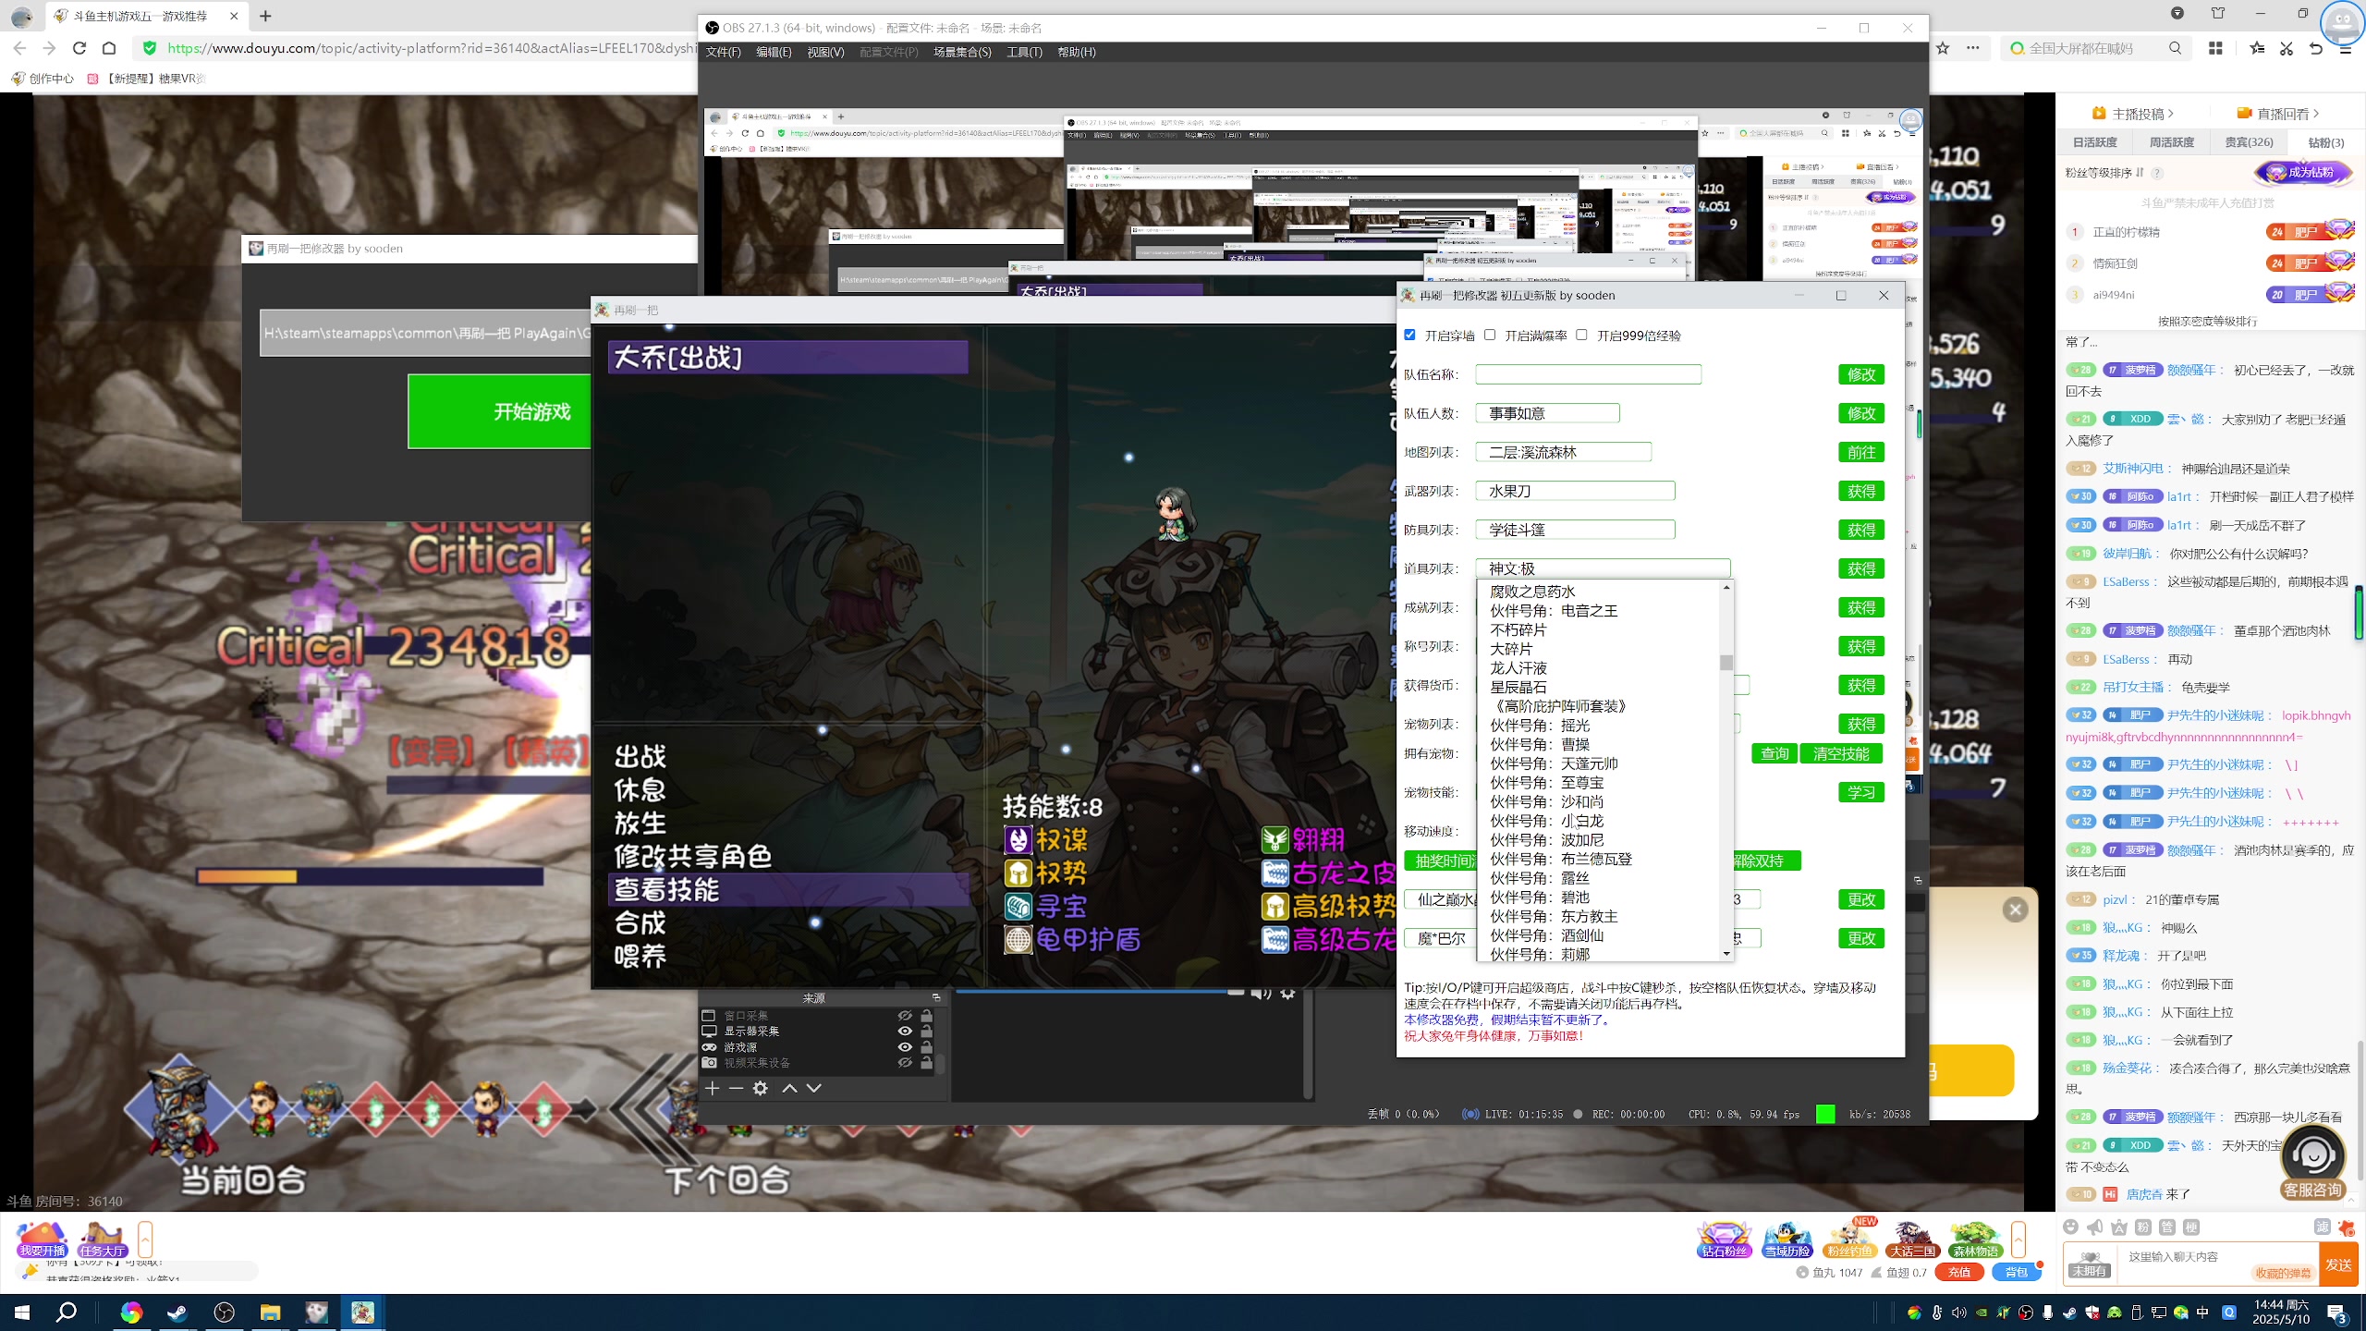Move selected OBS source up arrow

coord(789,1088)
